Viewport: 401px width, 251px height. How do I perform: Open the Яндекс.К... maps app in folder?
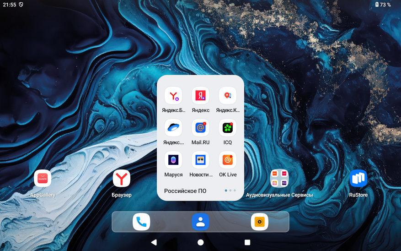[228, 96]
